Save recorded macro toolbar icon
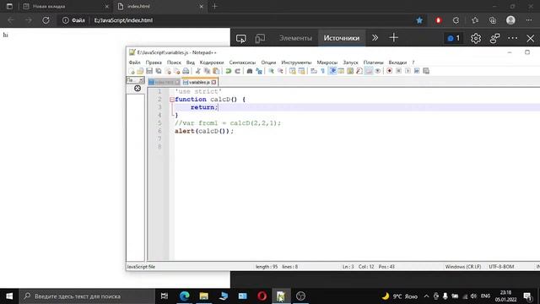This screenshot has width=540, height=304. coord(426,71)
